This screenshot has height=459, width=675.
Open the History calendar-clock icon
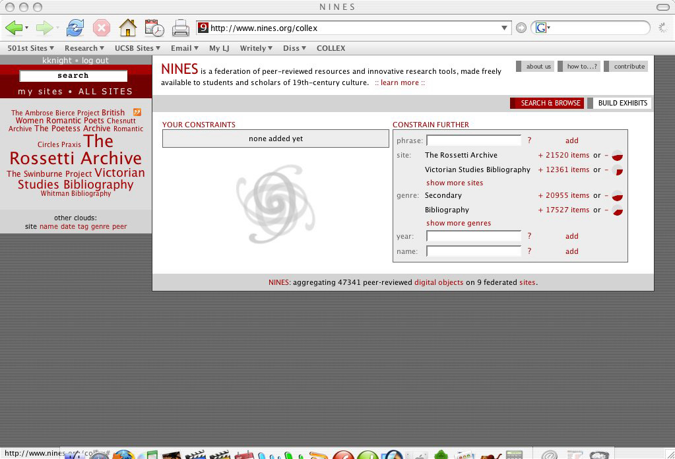[154, 28]
